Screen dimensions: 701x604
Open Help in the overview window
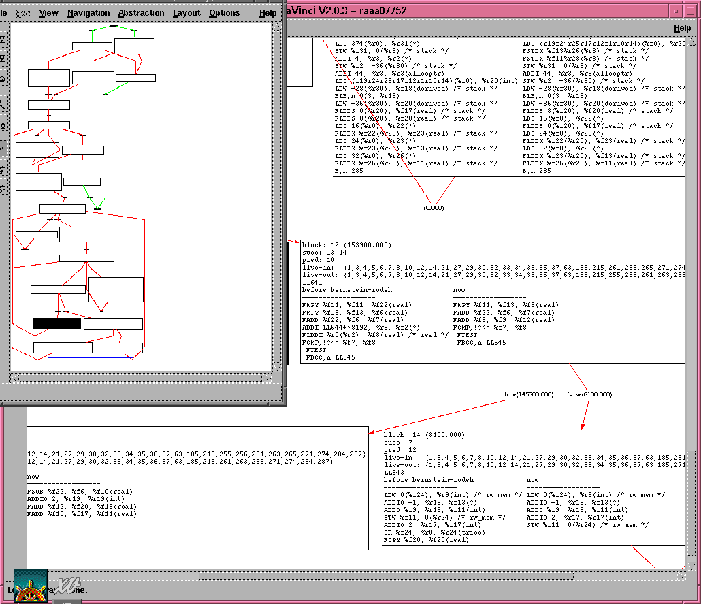267,13
